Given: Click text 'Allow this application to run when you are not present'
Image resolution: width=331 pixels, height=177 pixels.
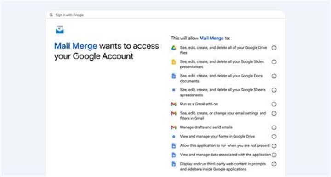Looking at the screenshot, I should [225, 145].
